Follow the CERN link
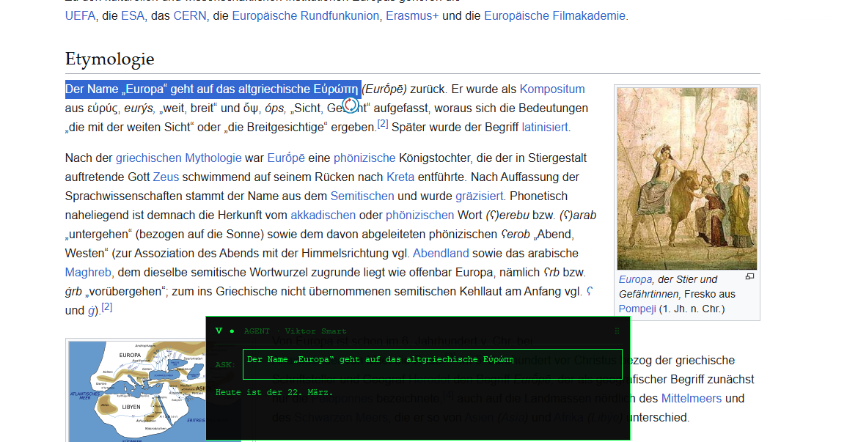 (190, 15)
